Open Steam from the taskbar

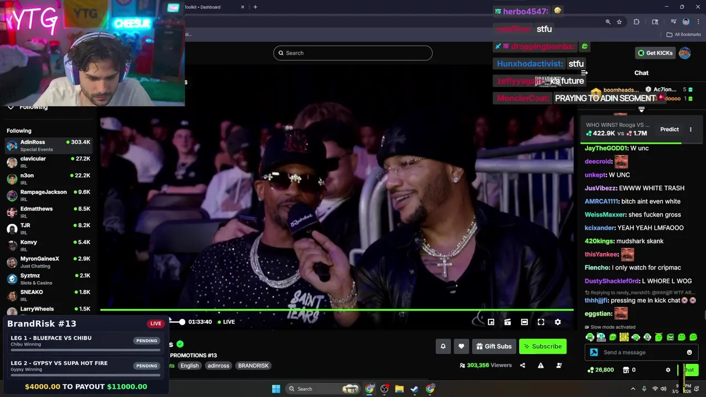click(414, 389)
